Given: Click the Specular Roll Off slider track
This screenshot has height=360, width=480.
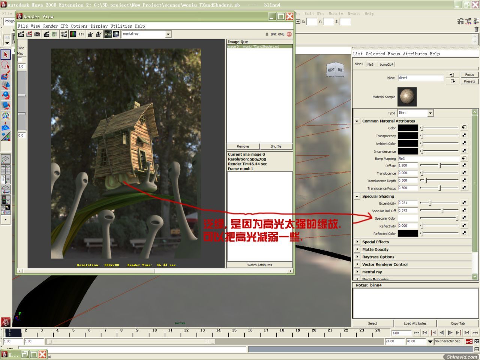Looking at the screenshot, I should 439,210.
